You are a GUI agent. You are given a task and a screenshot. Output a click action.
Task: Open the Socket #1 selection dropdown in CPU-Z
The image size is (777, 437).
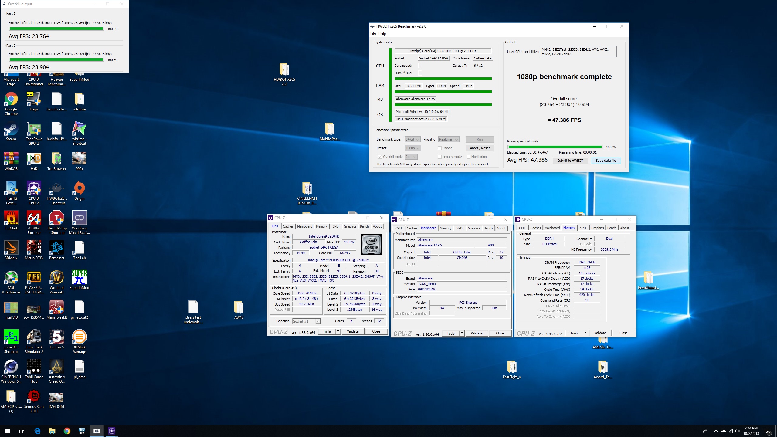pyautogui.click(x=306, y=321)
